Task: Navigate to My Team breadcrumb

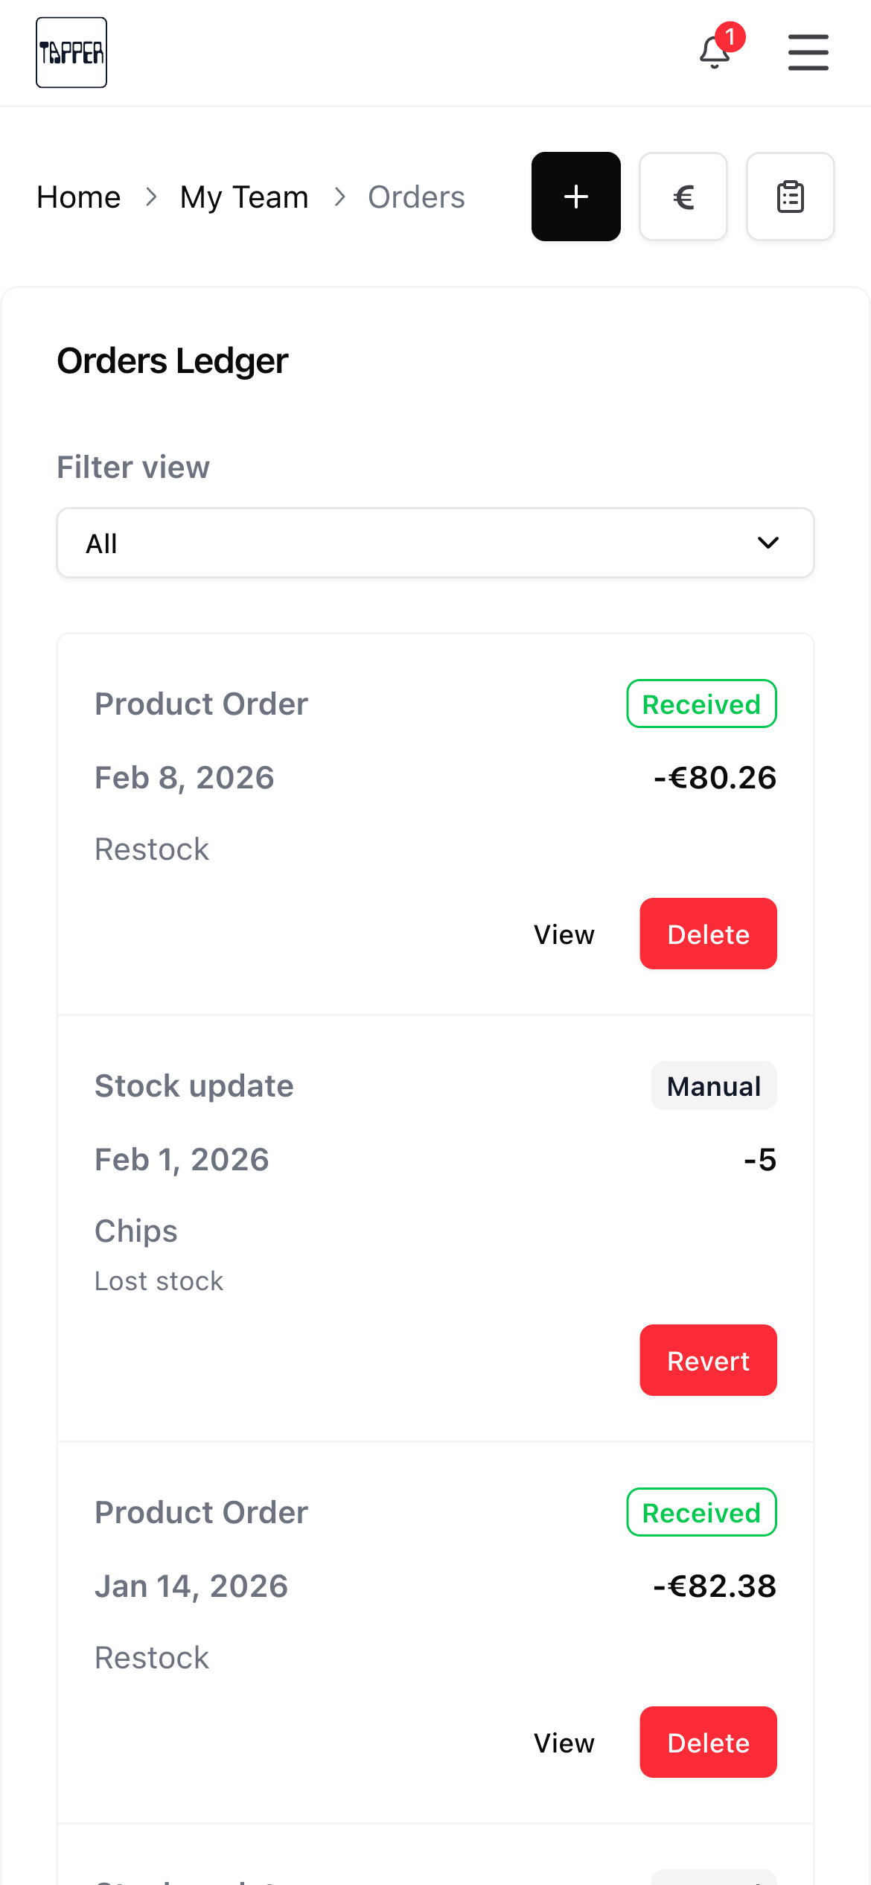Action: [x=244, y=197]
